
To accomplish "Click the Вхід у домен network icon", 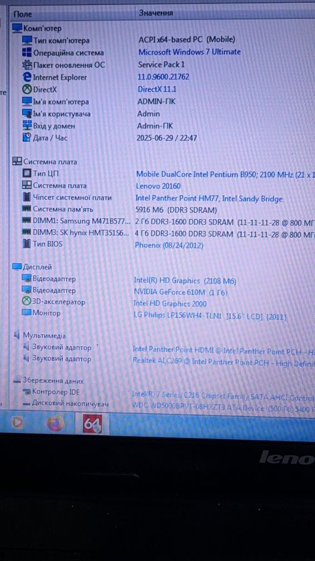I will (27, 126).
